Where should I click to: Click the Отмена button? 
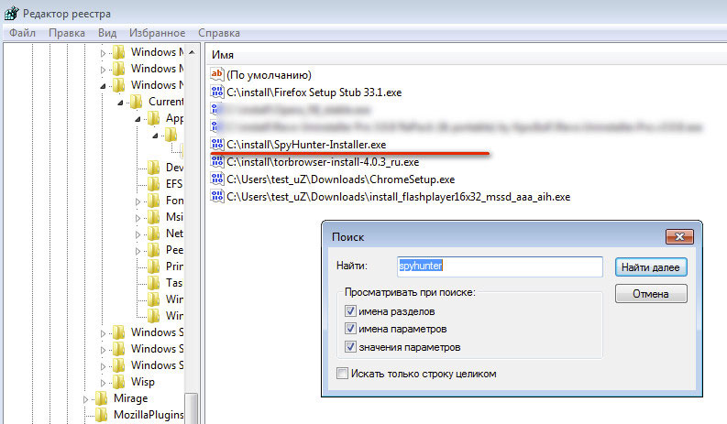651,295
